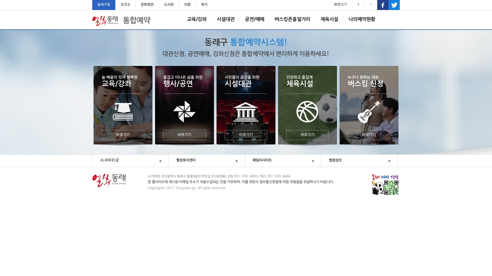Open the 교육/강좌 main menu
The image size is (492, 276).
[x=197, y=19]
